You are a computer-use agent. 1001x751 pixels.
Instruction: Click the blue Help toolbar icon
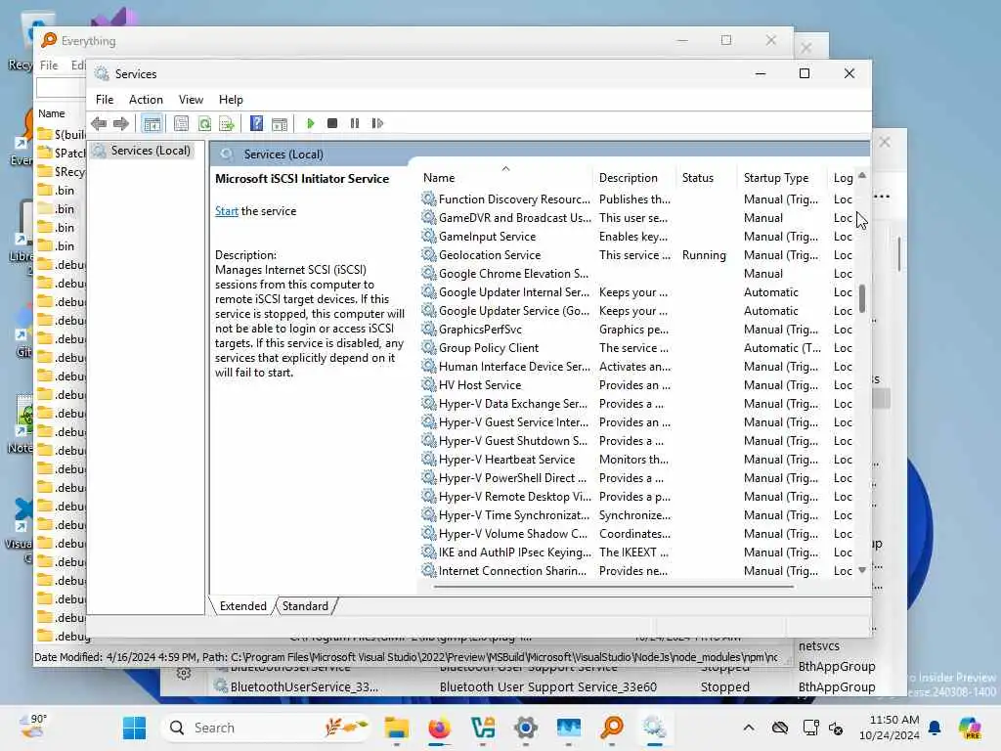pos(256,123)
